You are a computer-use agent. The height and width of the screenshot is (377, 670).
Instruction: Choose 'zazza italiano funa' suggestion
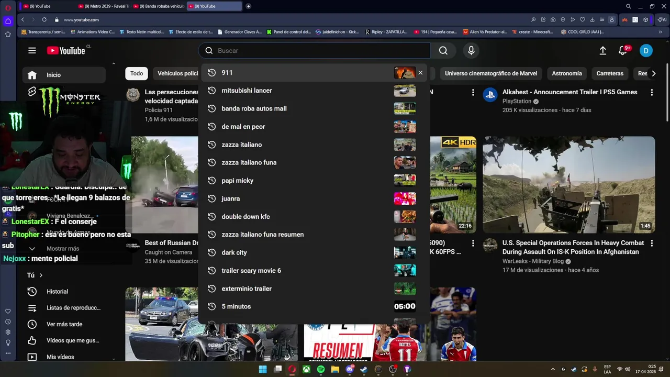(x=314, y=162)
